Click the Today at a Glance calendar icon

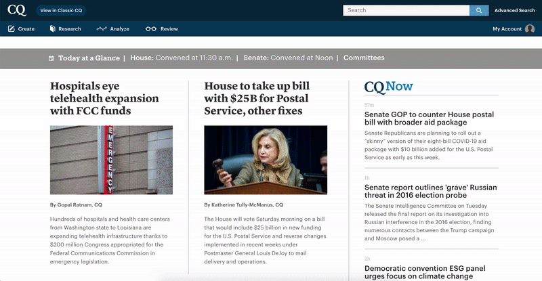[51, 58]
